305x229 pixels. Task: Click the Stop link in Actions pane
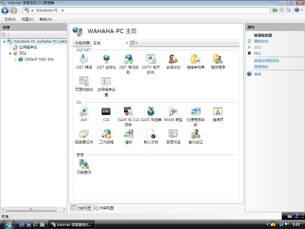pos(257,53)
